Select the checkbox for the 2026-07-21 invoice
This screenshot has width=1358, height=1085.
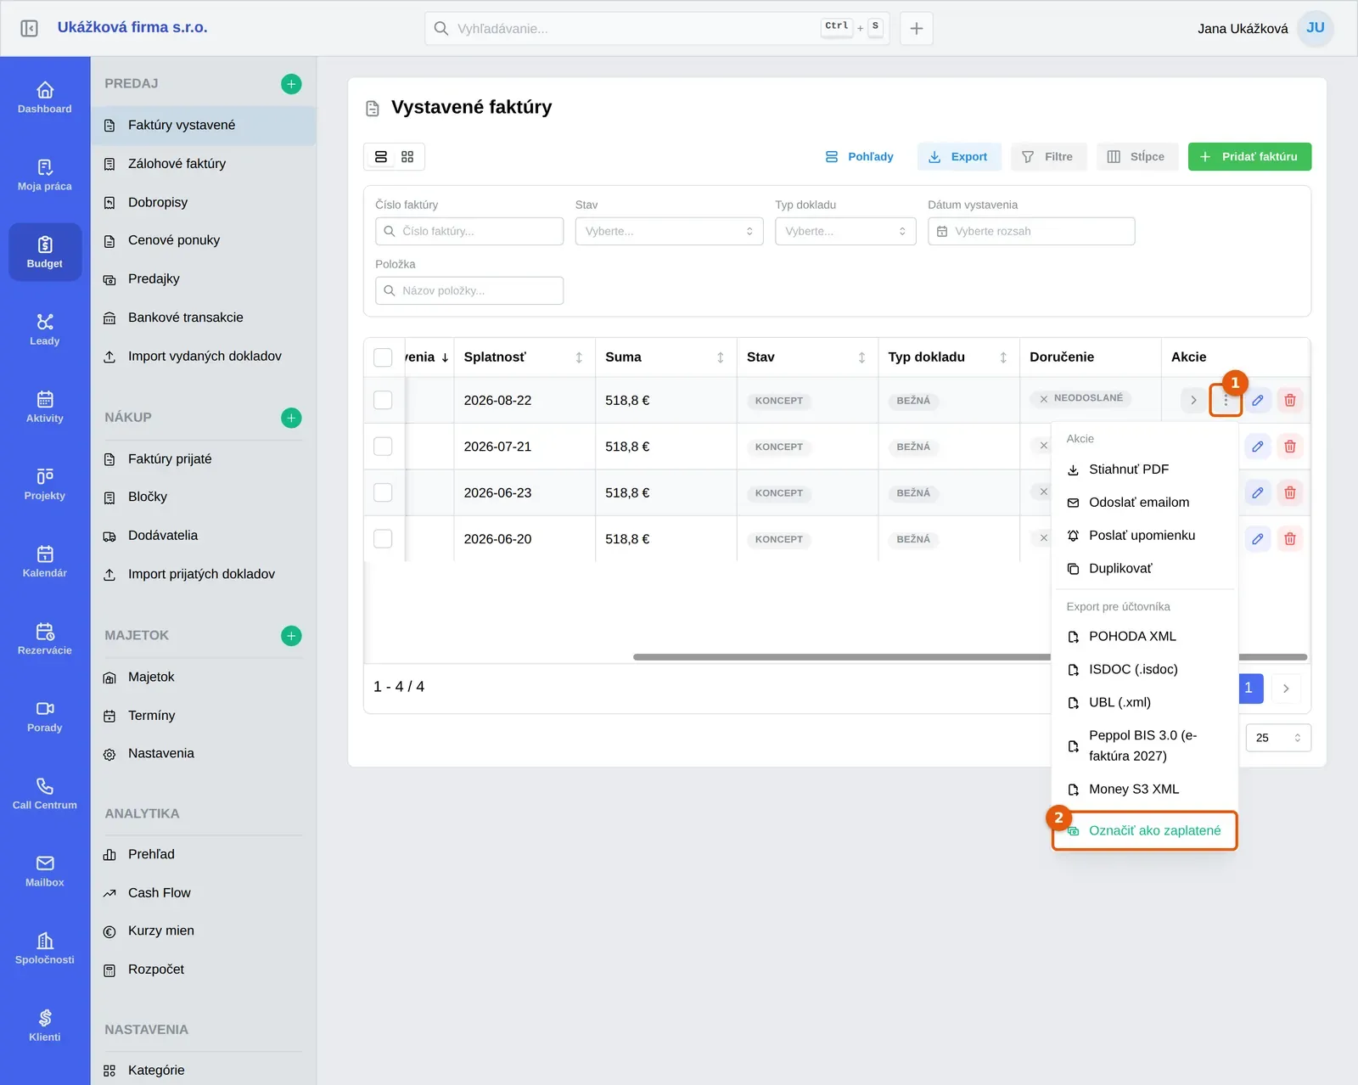click(x=383, y=447)
